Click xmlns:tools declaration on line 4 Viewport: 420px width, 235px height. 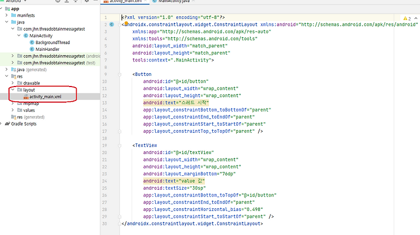click(195, 39)
